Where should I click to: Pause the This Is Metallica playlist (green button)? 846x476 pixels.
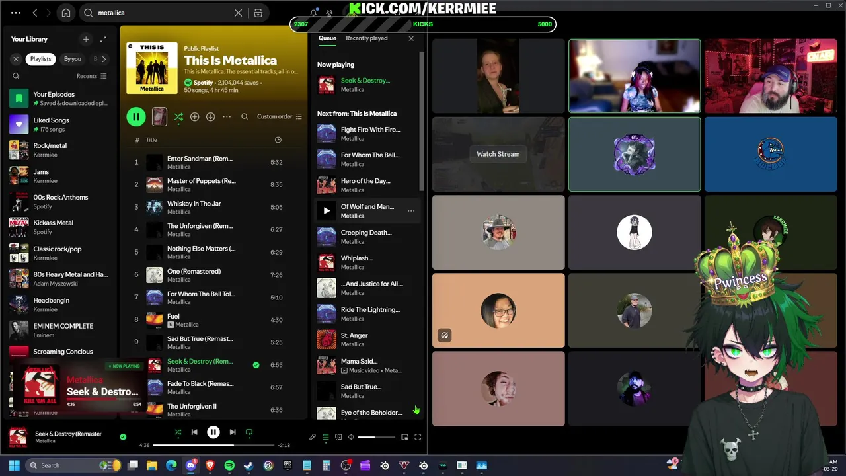[135, 117]
